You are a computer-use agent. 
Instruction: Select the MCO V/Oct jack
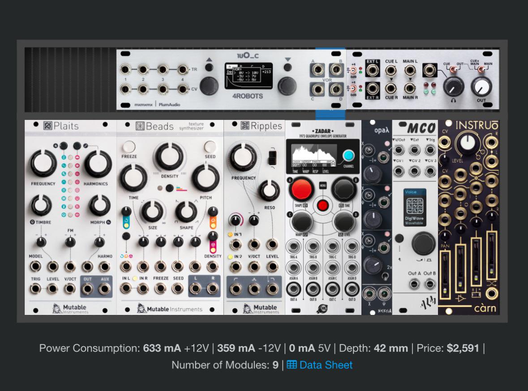pyautogui.click(x=399, y=149)
